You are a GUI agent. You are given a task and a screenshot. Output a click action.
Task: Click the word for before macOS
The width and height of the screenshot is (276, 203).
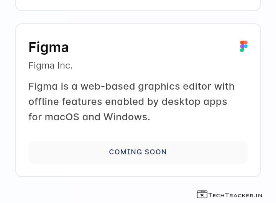point(35,117)
